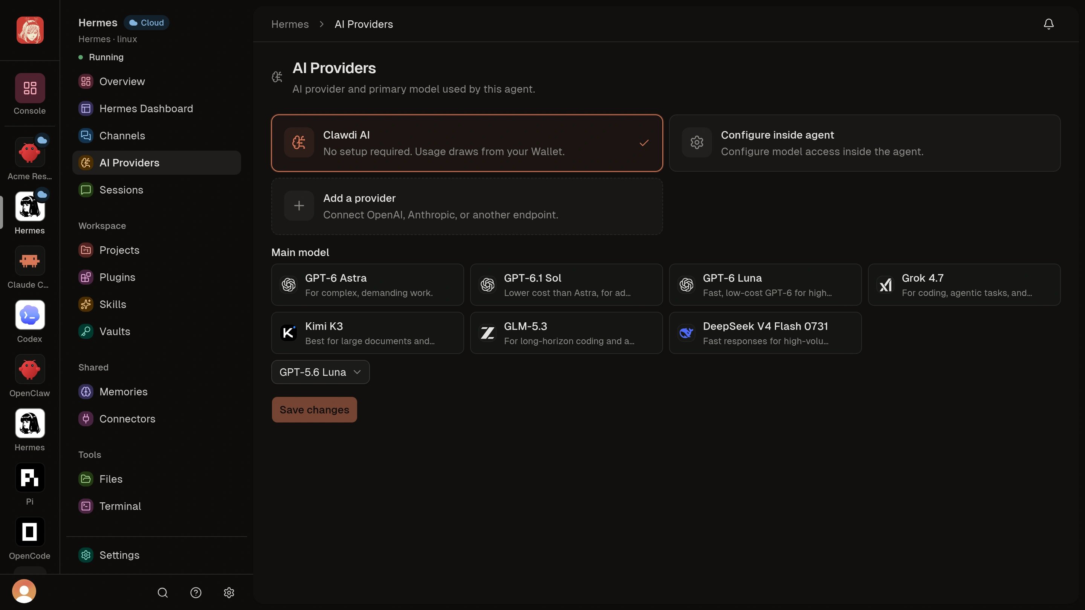The width and height of the screenshot is (1085, 610).
Task: Choose Kimi K3 model card
Action: [x=367, y=333]
